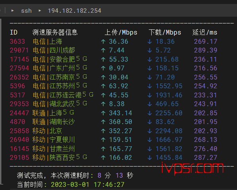Click server ID 29071

(x=19, y=50)
